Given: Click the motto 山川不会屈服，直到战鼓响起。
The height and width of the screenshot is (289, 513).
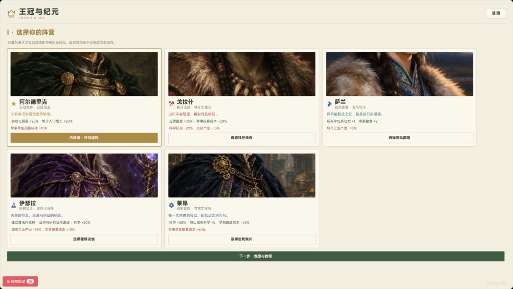Looking at the screenshot, I should point(193,114).
